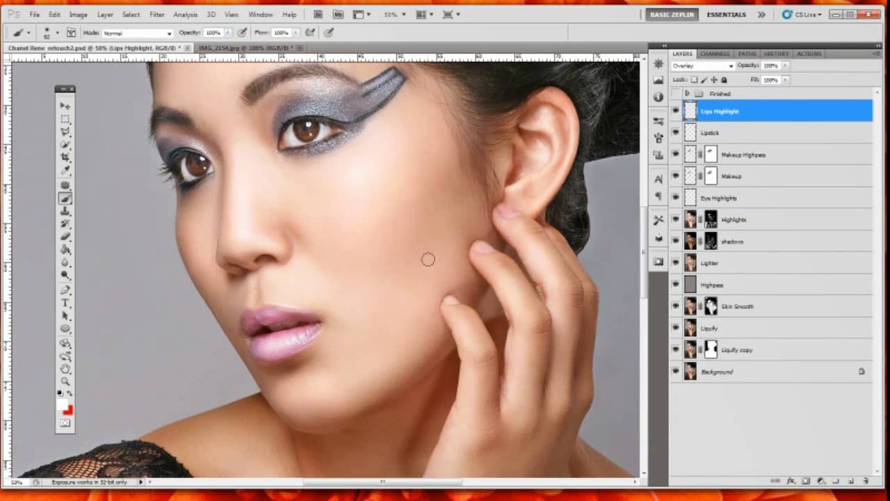Image resolution: width=890 pixels, height=501 pixels.
Task: Click the red background color swatch
Action: 69,411
